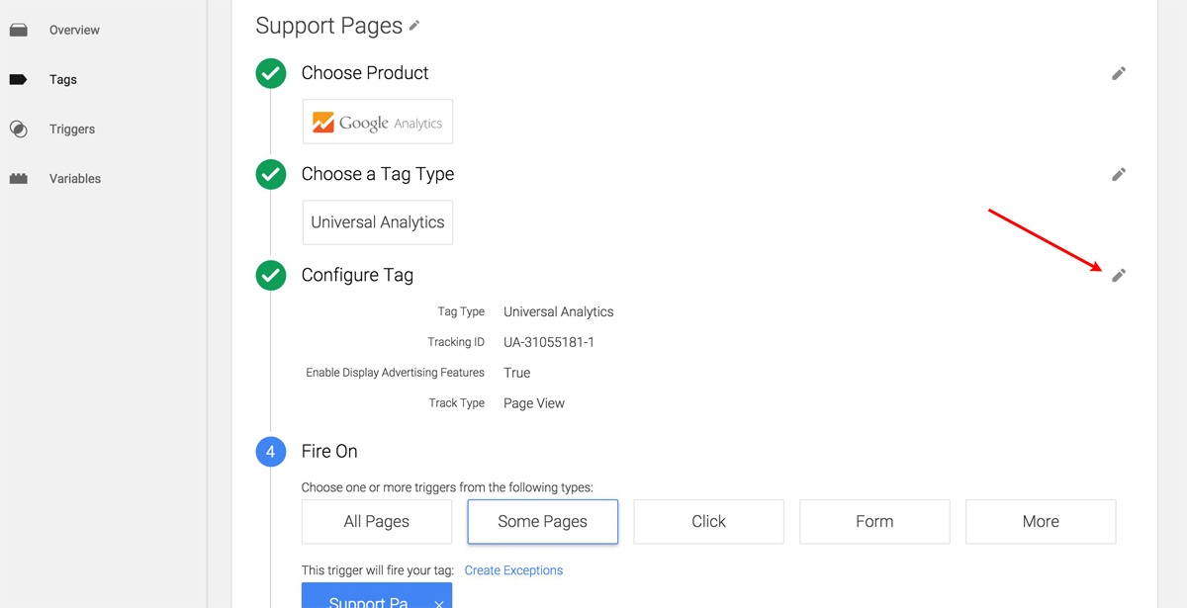Edit the Choose Product step with its pencil
The height and width of the screenshot is (608, 1187).
click(1119, 73)
